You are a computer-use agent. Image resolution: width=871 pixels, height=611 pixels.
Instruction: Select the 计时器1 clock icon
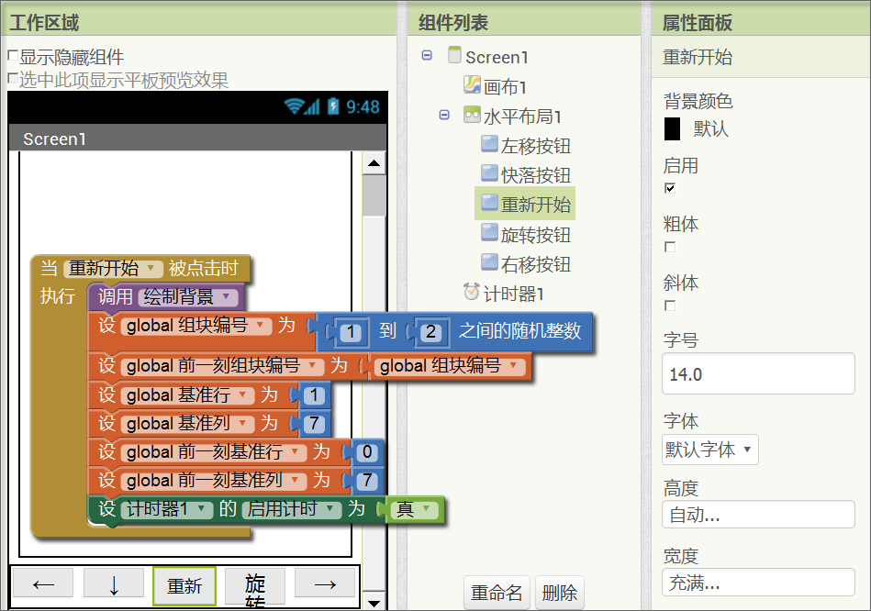(x=472, y=293)
